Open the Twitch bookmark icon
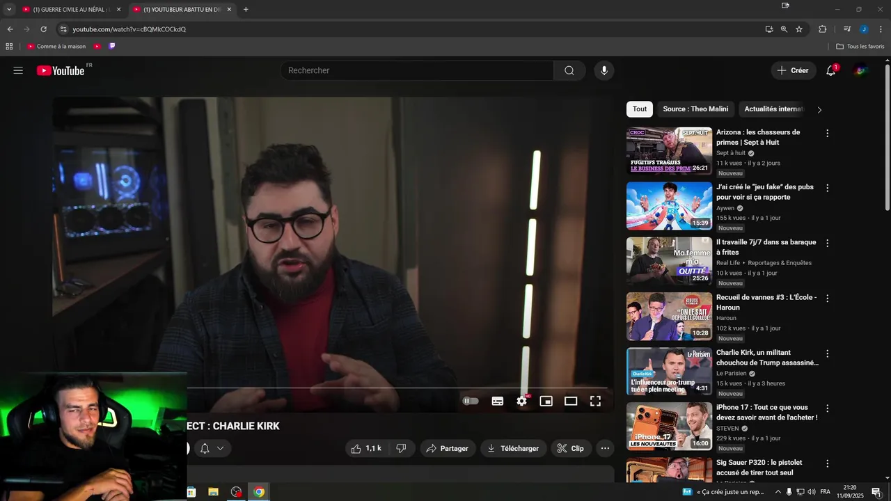This screenshot has height=501, width=891. (x=112, y=47)
